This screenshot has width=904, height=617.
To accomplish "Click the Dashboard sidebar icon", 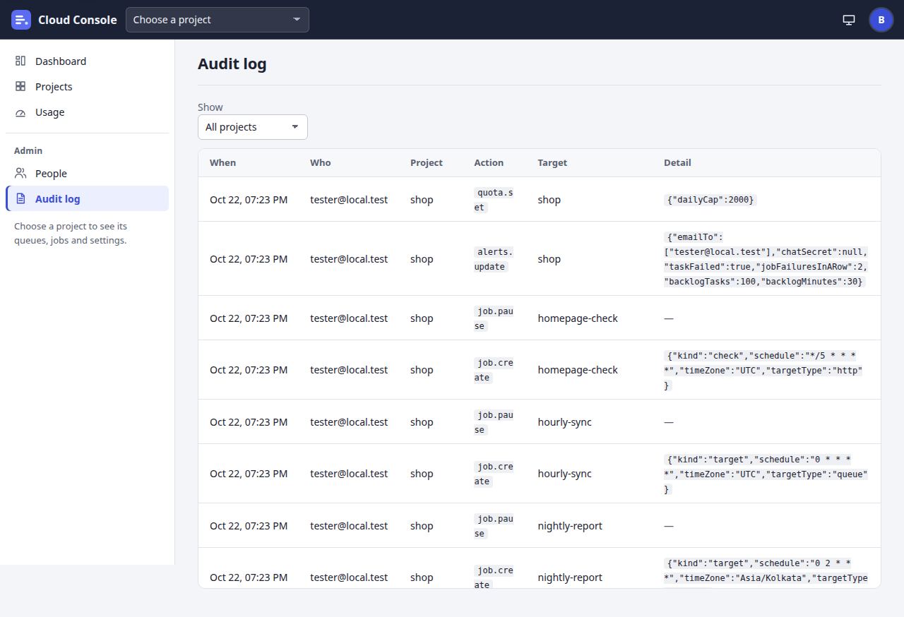I will coord(20,61).
